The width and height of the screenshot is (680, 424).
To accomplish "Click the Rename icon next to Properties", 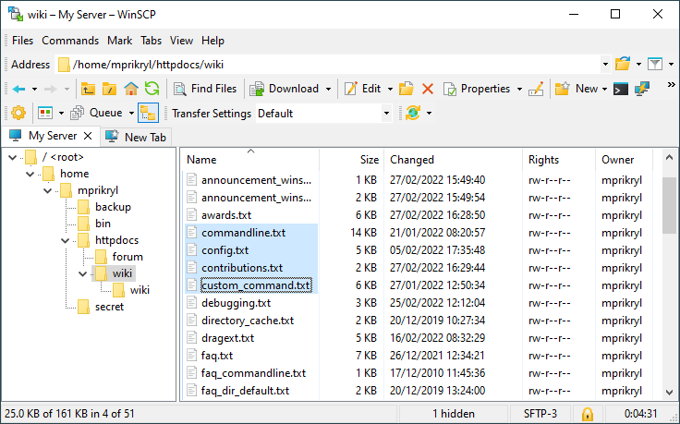I will (536, 89).
